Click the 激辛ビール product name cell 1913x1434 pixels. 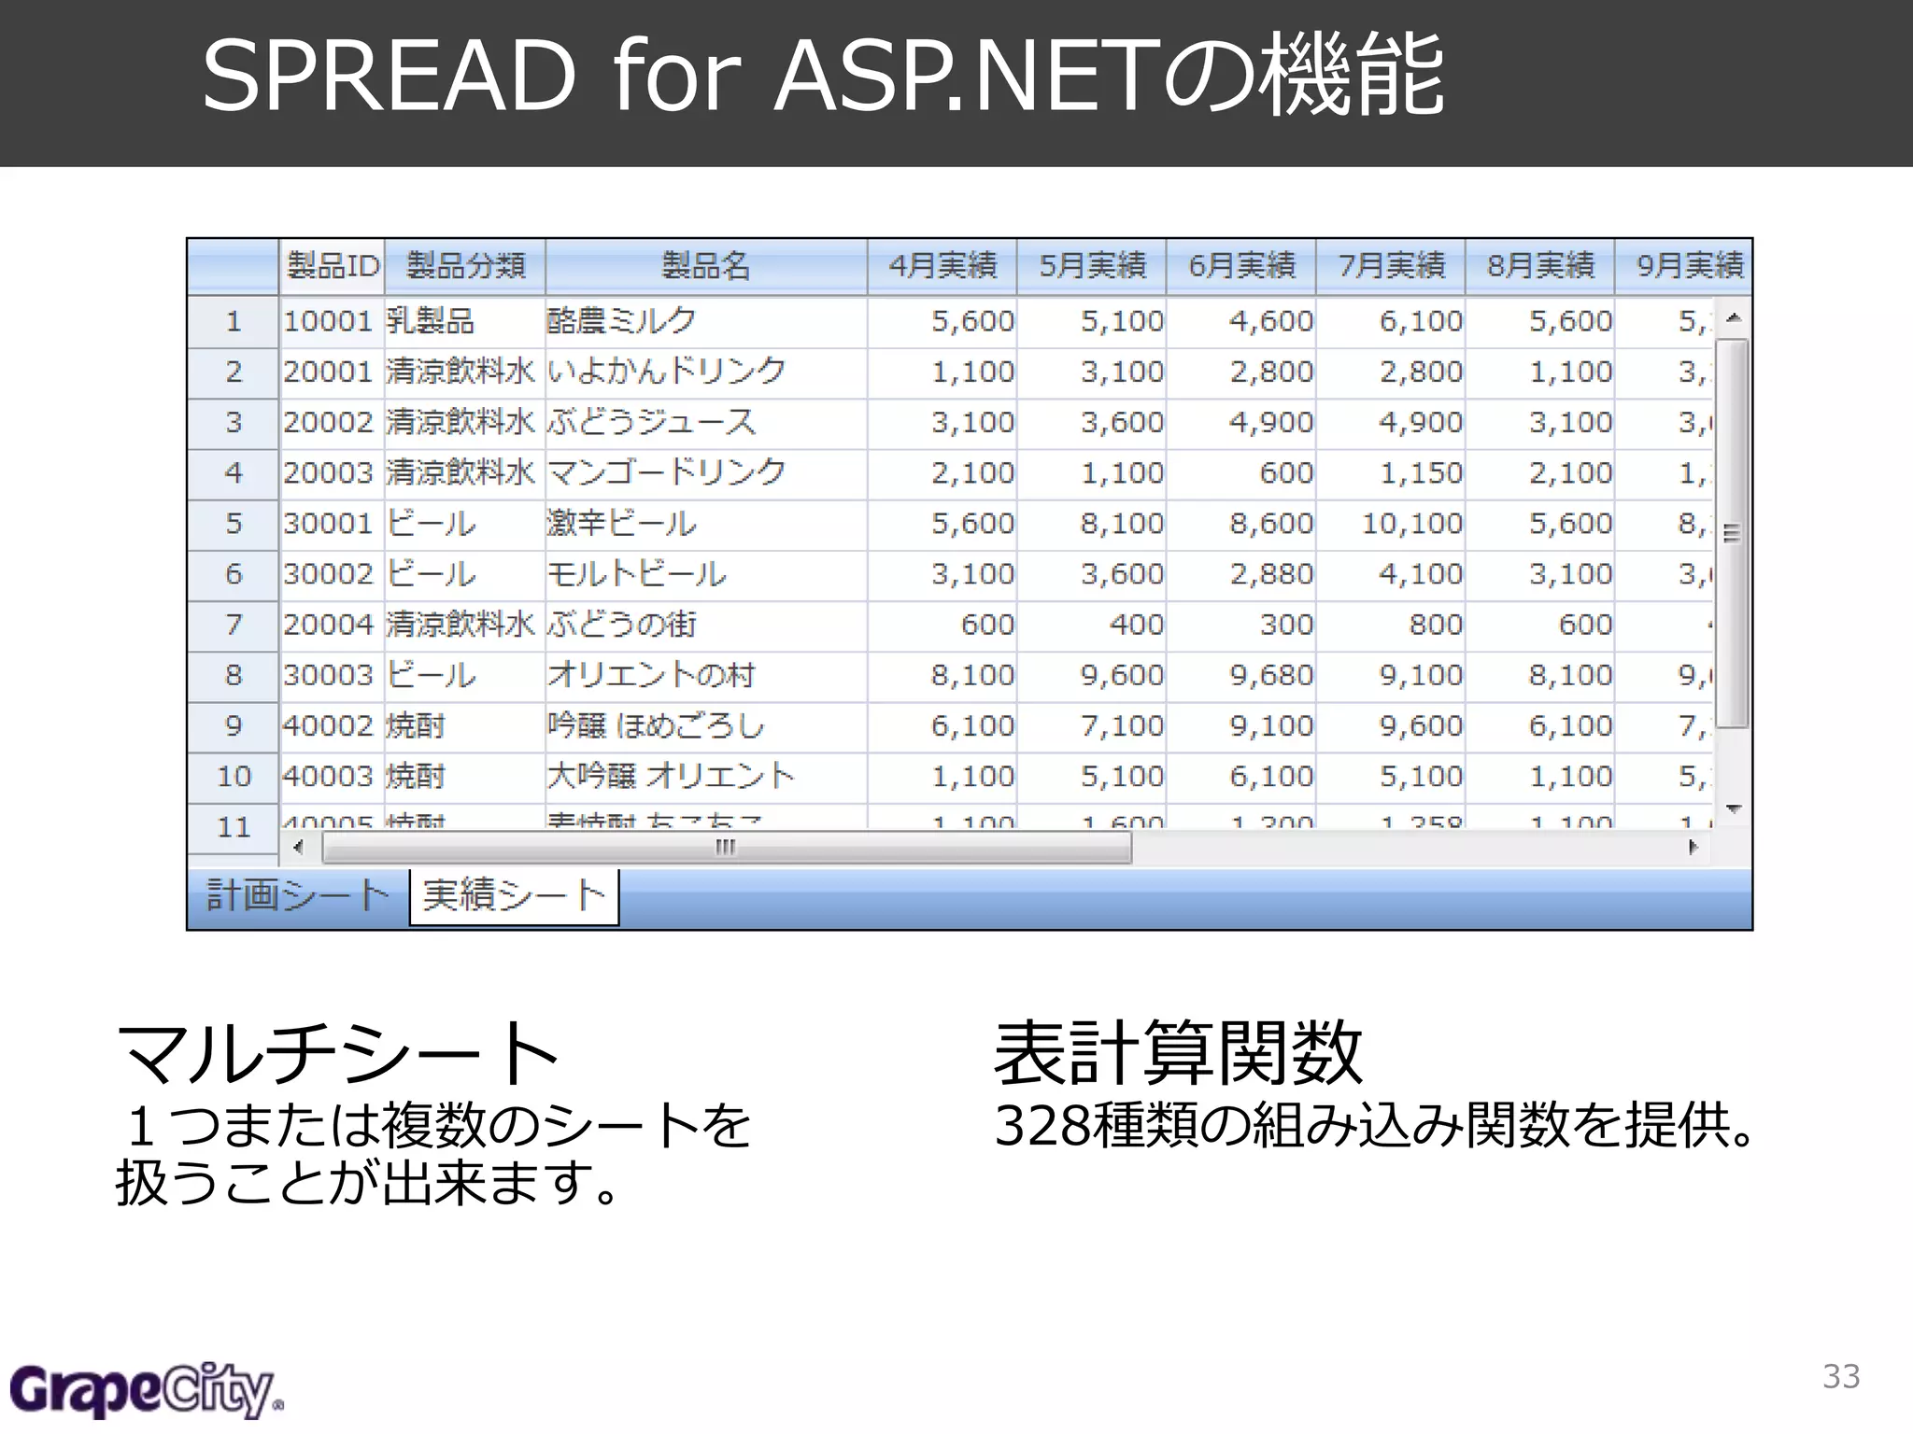706,524
